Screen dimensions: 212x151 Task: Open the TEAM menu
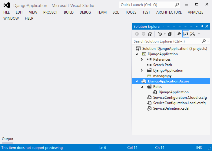[x=102, y=12]
